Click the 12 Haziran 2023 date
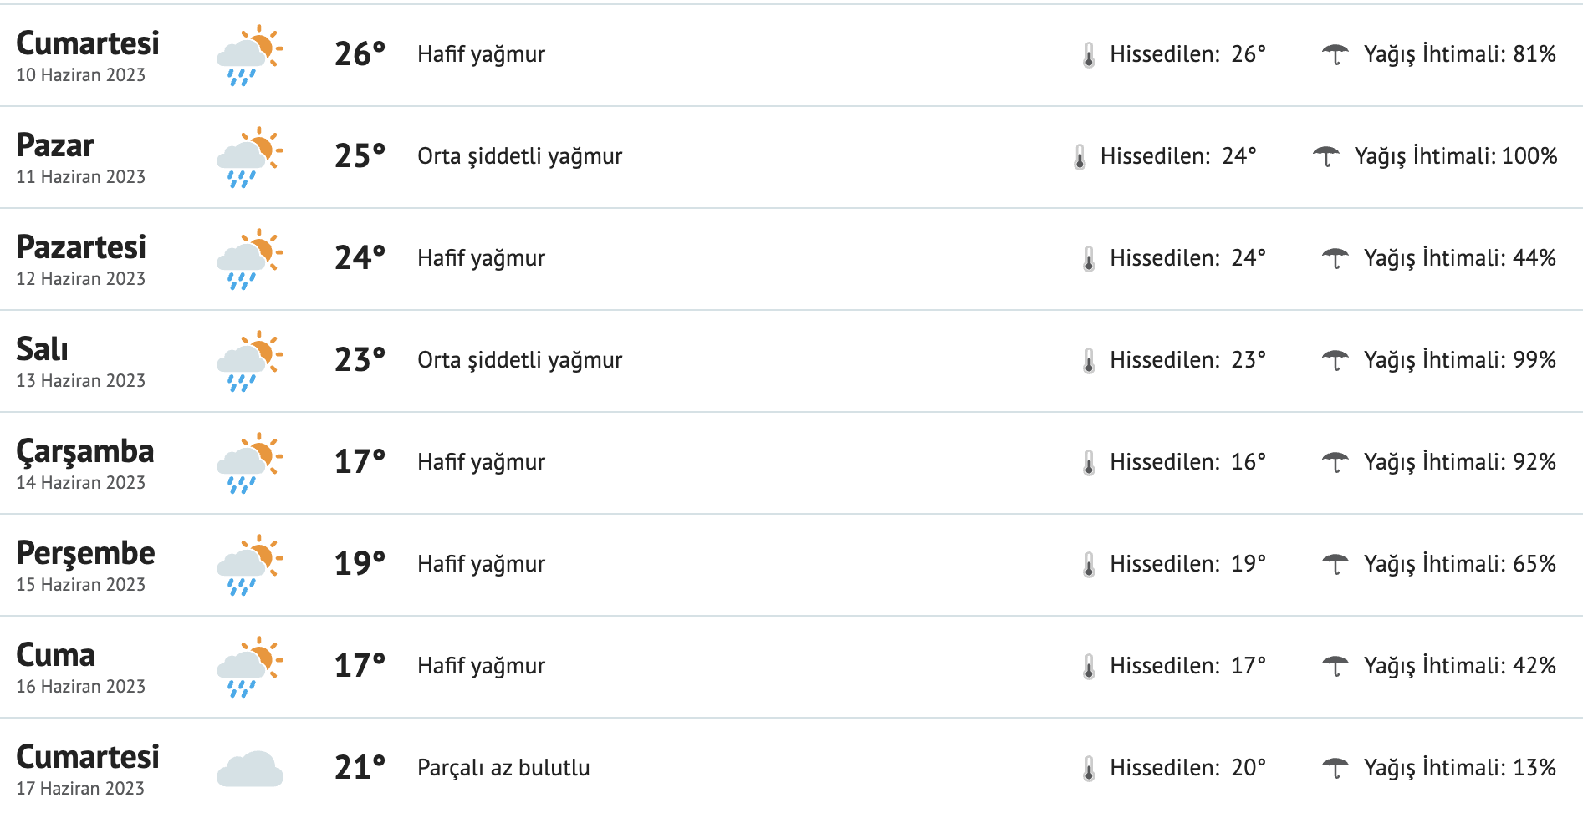The width and height of the screenshot is (1583, 818). click(80, 279)
